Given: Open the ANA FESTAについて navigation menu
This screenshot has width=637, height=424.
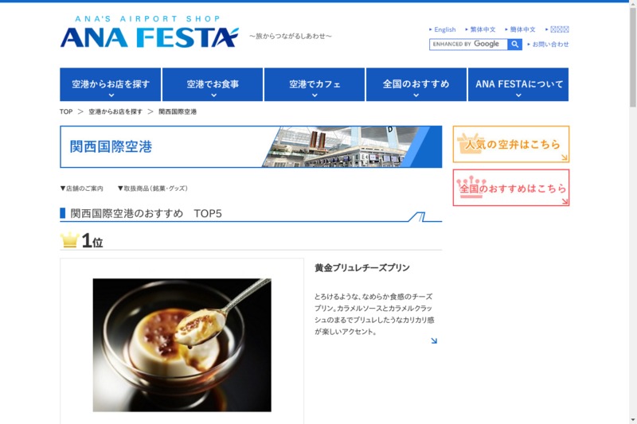Looking at the screenshot, I should (x=518, y=84).
